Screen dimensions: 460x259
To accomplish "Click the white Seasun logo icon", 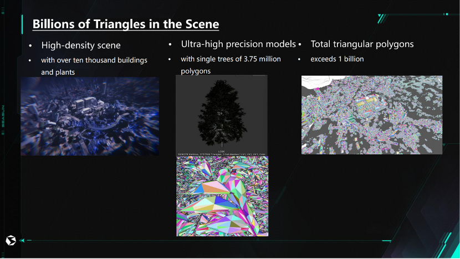I will click(x=9, y=240).
